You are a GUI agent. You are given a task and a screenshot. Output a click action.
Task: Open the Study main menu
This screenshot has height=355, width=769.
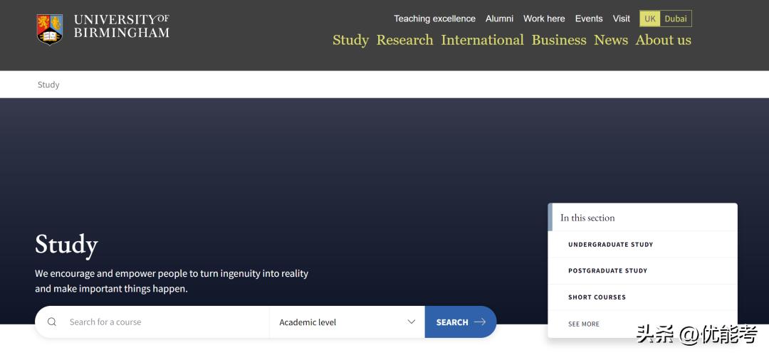point(350,41)
